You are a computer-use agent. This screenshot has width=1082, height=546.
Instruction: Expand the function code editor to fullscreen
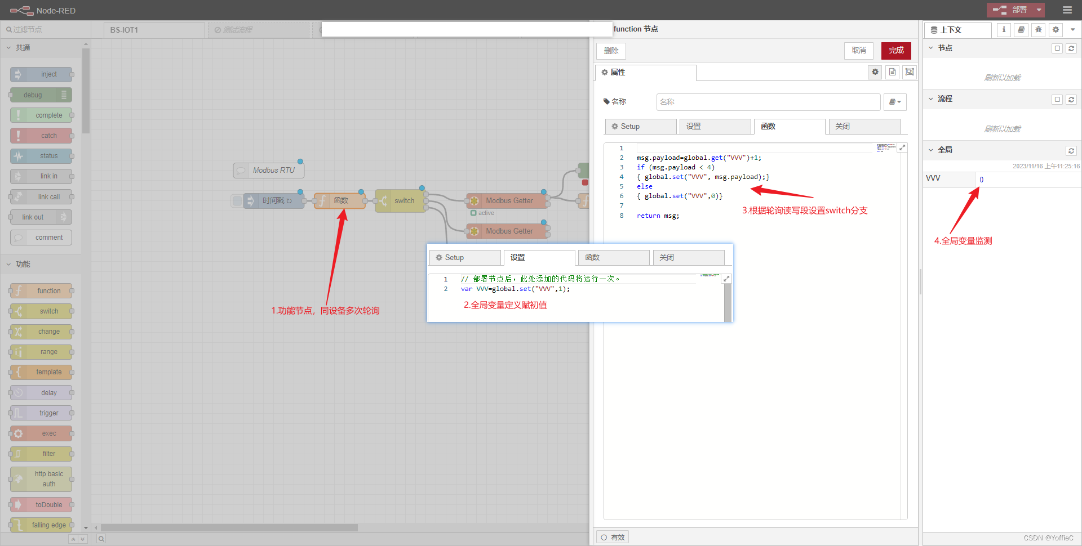click(x=902, y=147)
